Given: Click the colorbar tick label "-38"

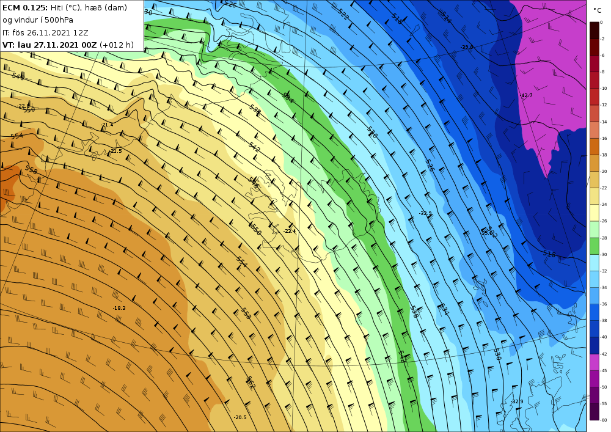Looking at the screenshot, I should pyautogui.click(x=604, y=321).
